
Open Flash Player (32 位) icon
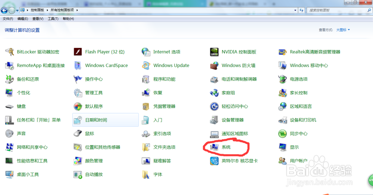pos(78,52)
